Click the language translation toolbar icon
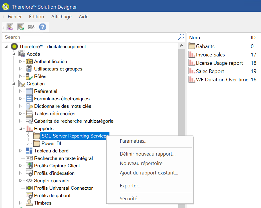 coord(32,27)
